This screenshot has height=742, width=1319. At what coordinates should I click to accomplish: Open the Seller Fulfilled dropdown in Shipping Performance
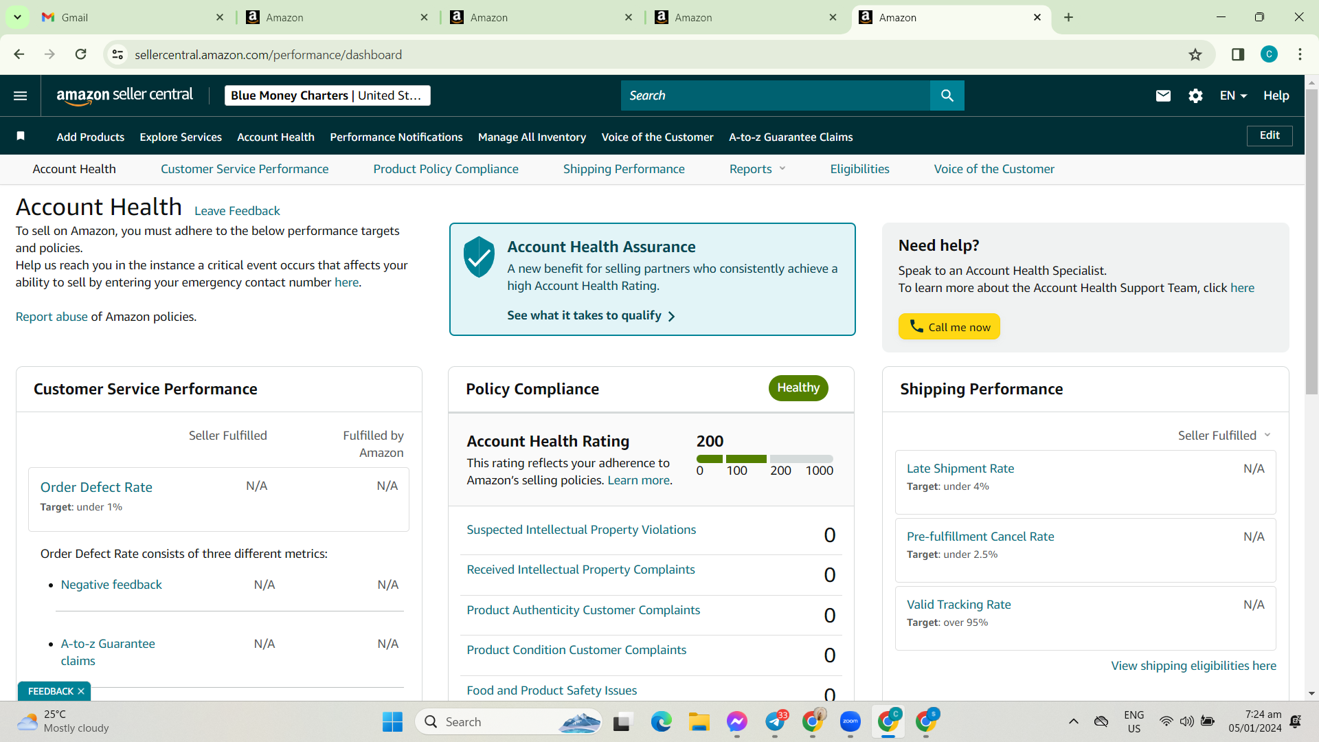(1224, 436)
